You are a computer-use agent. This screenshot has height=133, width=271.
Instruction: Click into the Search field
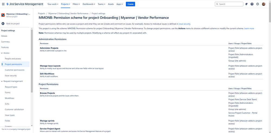(x=229, y=4)
